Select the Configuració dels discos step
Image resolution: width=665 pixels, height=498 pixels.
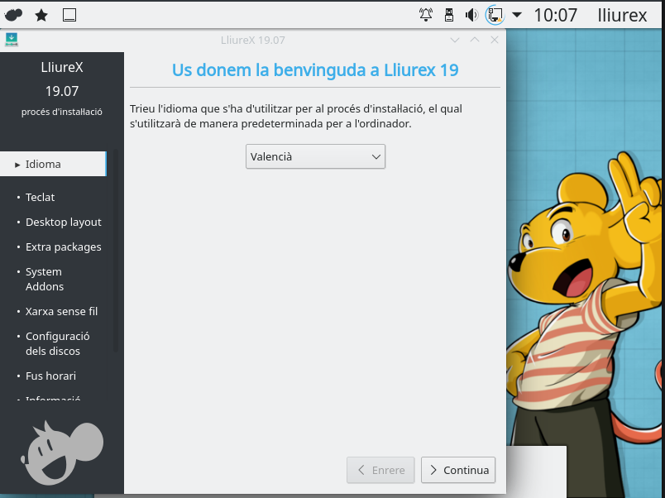point(57,343)
